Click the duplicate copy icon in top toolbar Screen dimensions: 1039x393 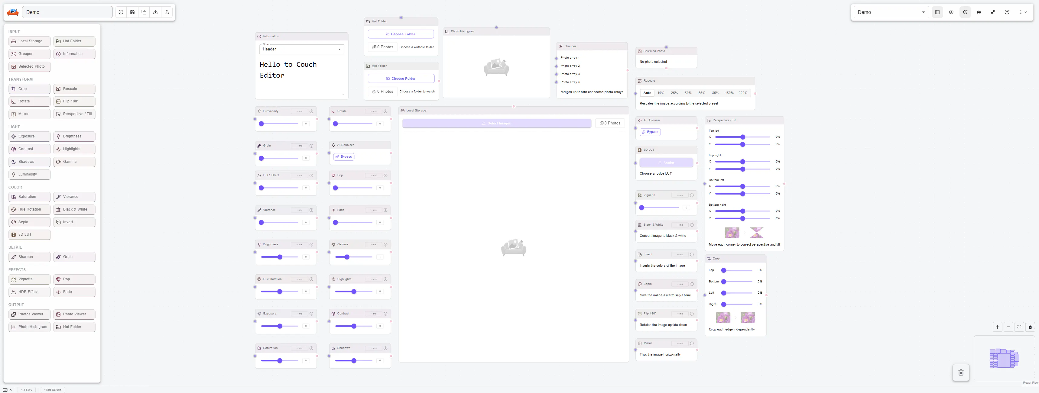pyautogui.click(x=144, y=12)
